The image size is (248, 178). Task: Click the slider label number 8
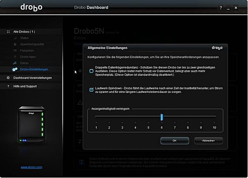(x=188, y=128)
